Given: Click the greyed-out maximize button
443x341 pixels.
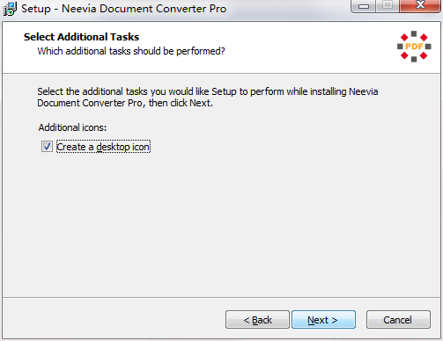Looking at the screenshot, I should point(388,5).
